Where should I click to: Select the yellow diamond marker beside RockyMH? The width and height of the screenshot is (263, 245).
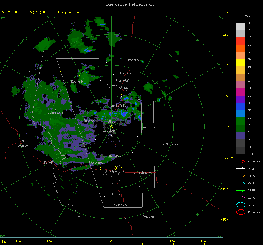pos(78,76)
